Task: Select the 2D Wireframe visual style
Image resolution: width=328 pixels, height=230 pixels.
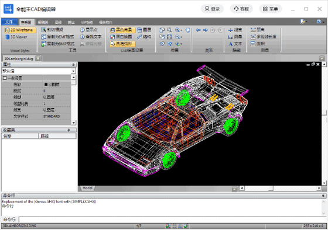Action: (20, 30)
